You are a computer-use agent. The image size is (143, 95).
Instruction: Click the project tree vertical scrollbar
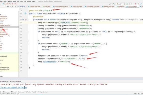coord(19,44)
